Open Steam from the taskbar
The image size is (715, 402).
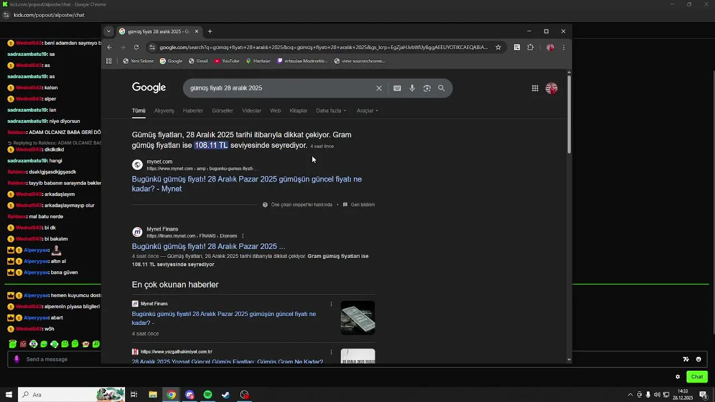[x=226, y=395]
